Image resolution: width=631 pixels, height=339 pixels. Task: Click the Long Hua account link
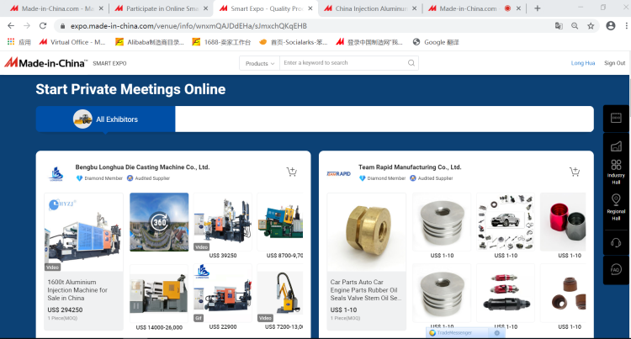[x=583, y=63]
